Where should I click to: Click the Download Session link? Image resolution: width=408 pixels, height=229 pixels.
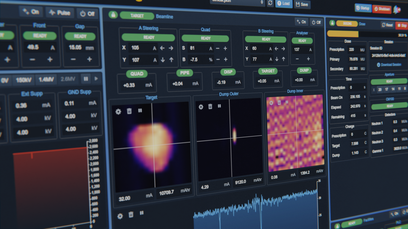(x=389, y=64)
